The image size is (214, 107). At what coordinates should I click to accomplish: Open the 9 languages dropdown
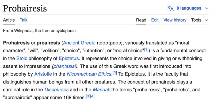(x=189, y=8)
